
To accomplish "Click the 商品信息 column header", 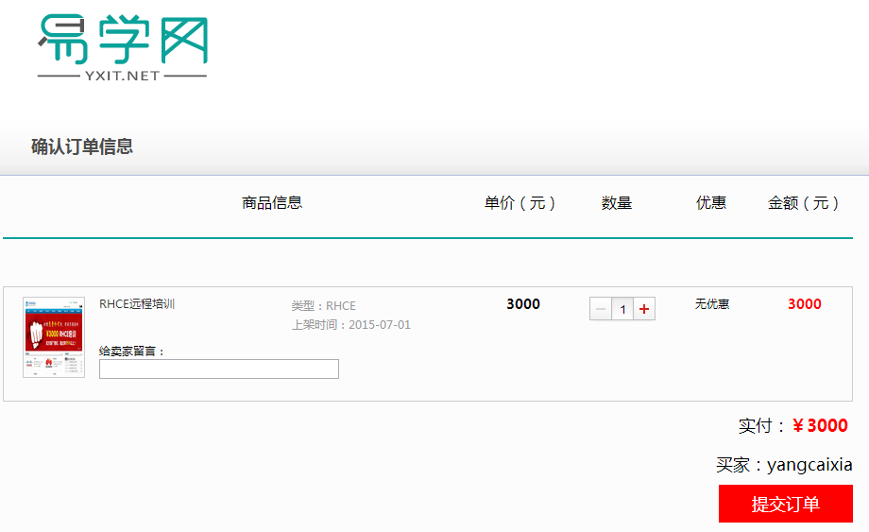I will pos(272,203).
